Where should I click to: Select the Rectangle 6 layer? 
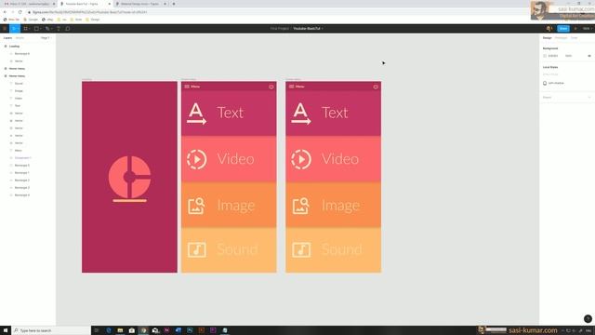22,54
